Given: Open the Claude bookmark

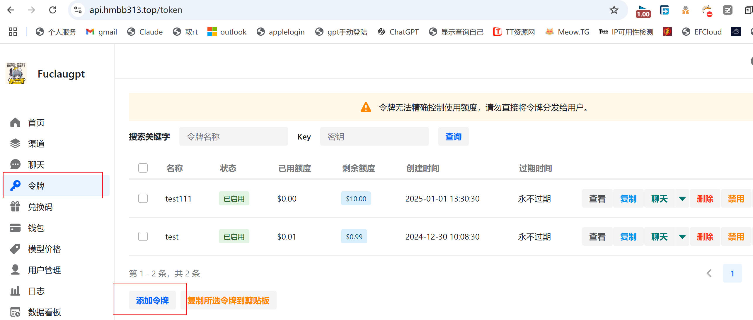Looking at the screenshot, I should (145, 32).
